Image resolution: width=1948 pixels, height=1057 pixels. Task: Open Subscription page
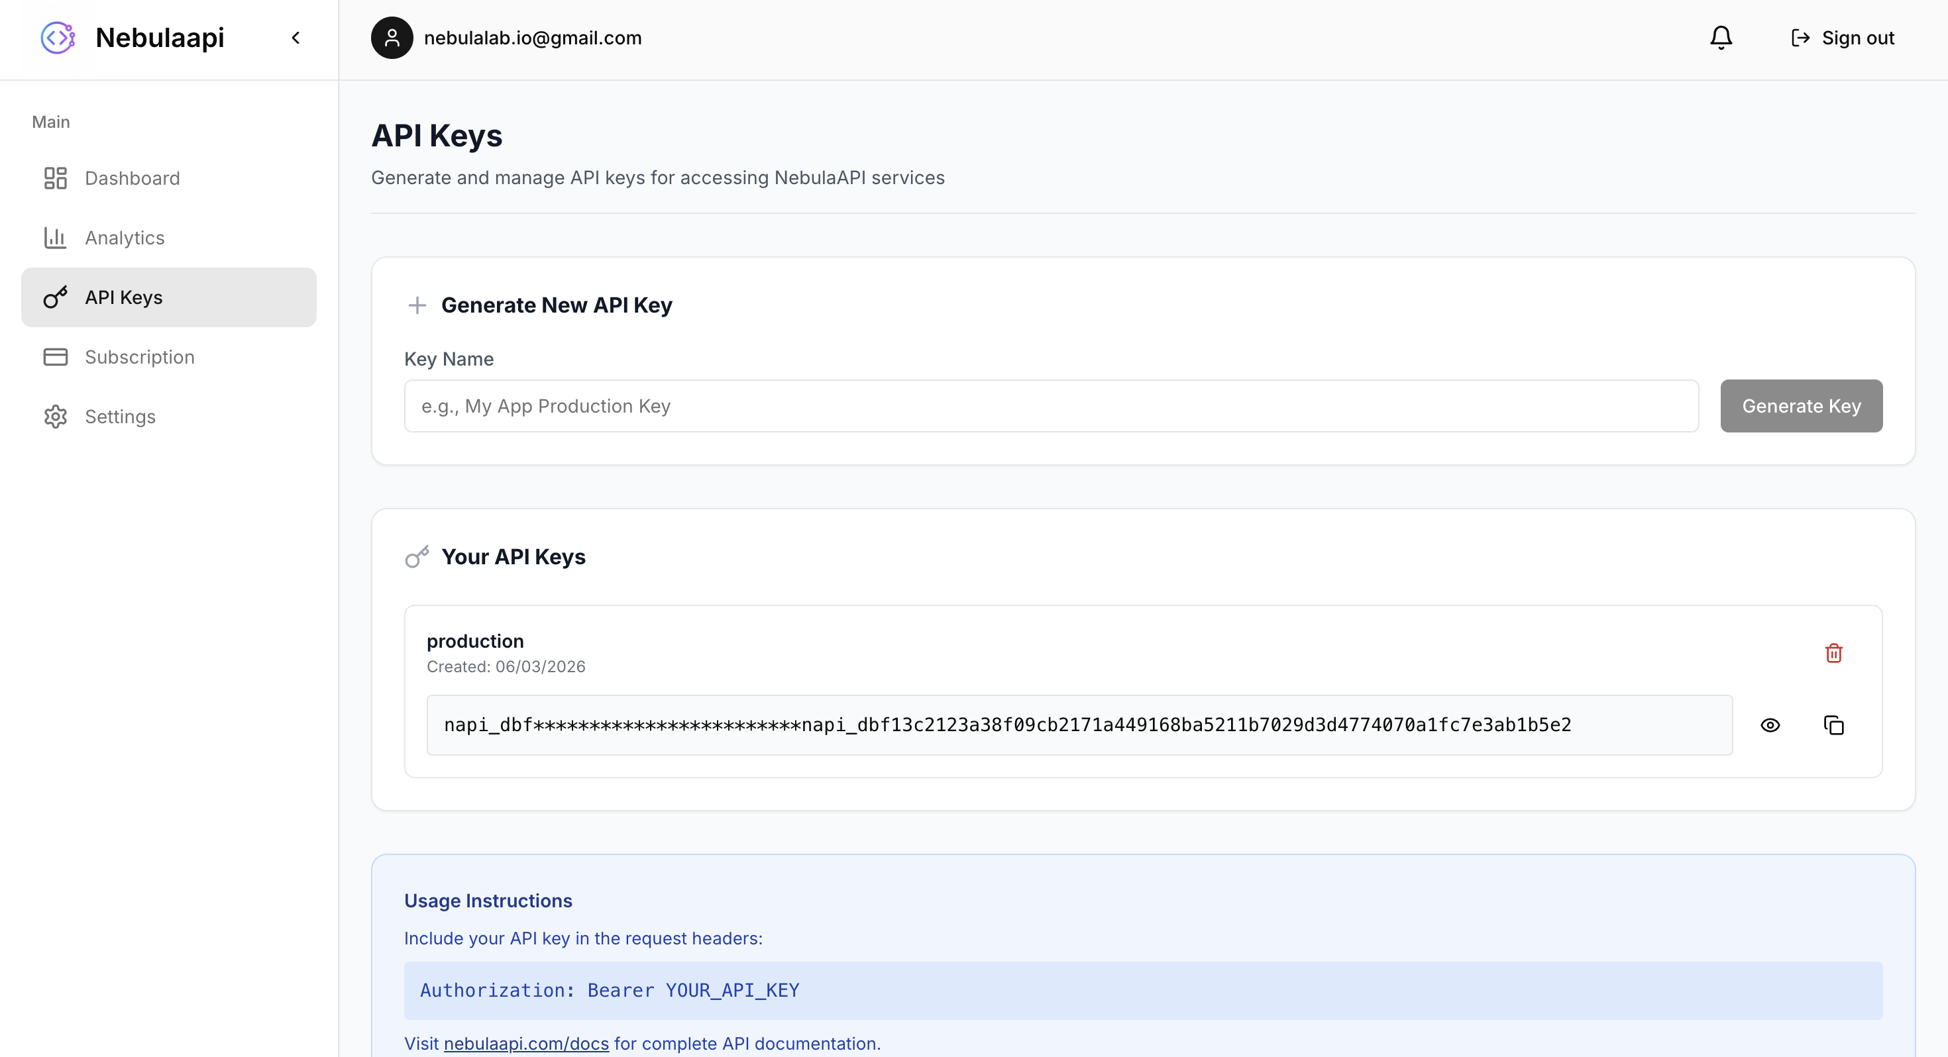140,357
